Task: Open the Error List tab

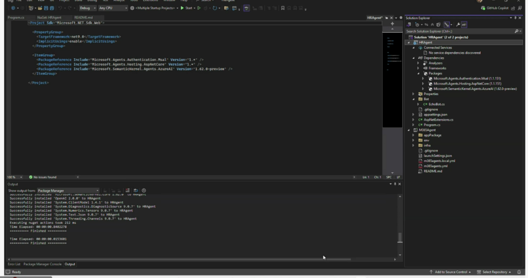Action: tap(14, 264)
